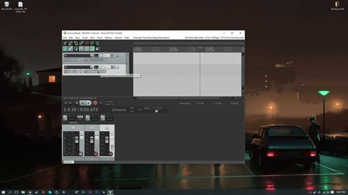Open Project settings from the toolbar
The height and width of the screenshot is (195, 348).
click(x=81, y=43)
